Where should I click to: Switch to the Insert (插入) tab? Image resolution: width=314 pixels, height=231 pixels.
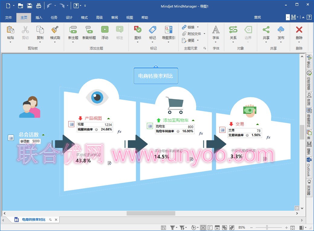tap(39, 18)
